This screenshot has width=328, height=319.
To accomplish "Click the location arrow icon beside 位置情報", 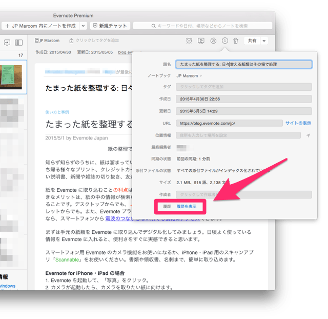I will pos(308,135).
